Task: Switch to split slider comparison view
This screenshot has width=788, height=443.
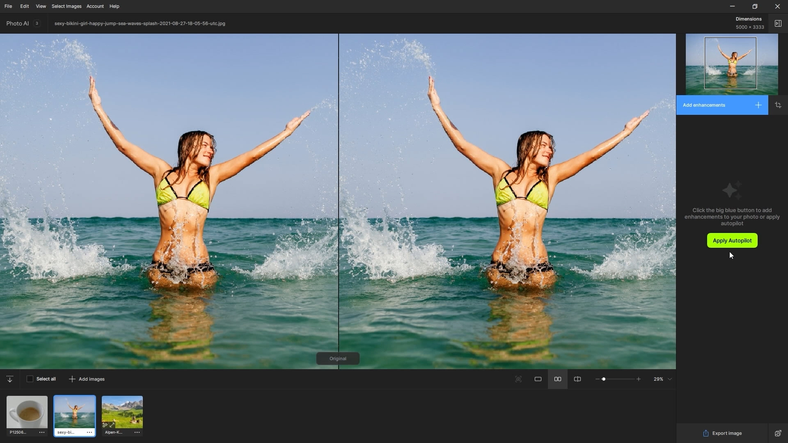Action: [x=577, y=379]
